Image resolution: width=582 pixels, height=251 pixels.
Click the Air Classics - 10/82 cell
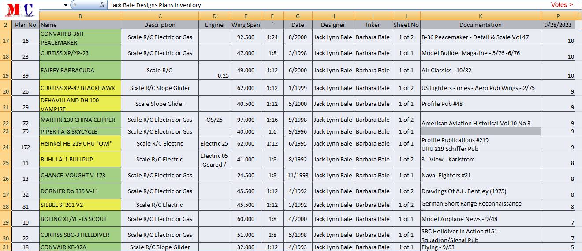pyautogui.click(x=481, y=70)
